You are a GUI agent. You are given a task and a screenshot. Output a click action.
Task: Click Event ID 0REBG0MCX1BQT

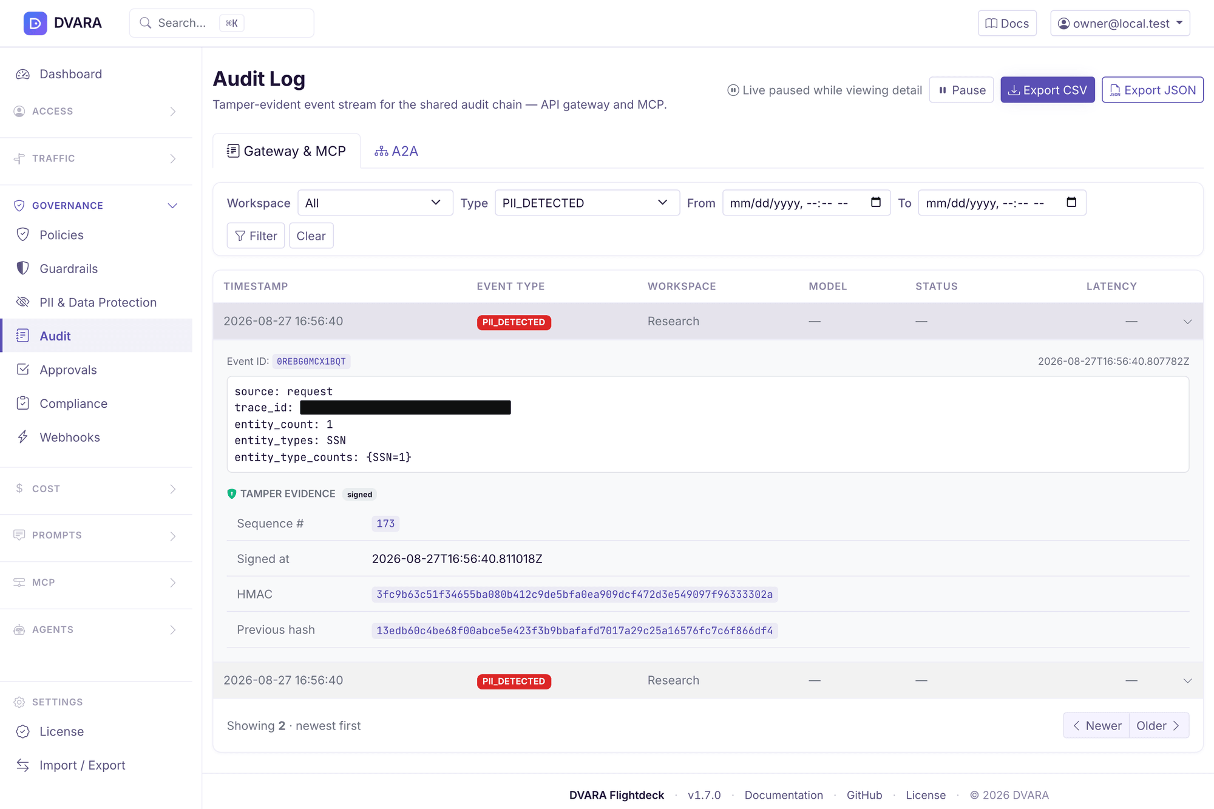311,362
